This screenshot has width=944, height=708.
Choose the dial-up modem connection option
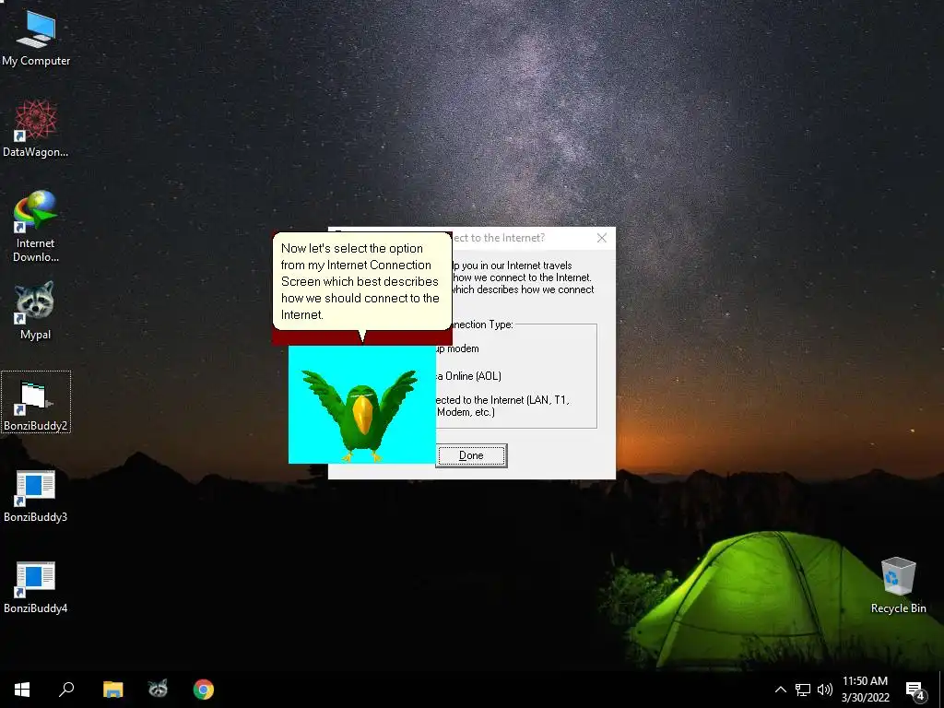pyautogui.click(x=456, y=348)
